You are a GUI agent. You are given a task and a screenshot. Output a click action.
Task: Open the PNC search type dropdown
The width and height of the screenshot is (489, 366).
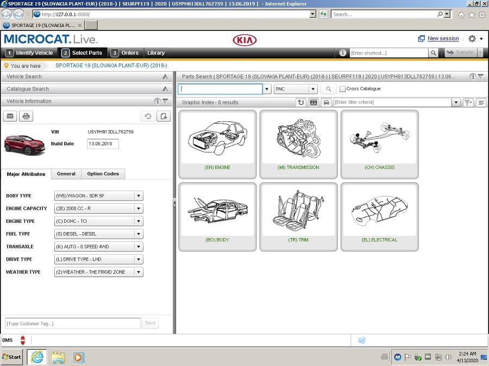(296, 89)
